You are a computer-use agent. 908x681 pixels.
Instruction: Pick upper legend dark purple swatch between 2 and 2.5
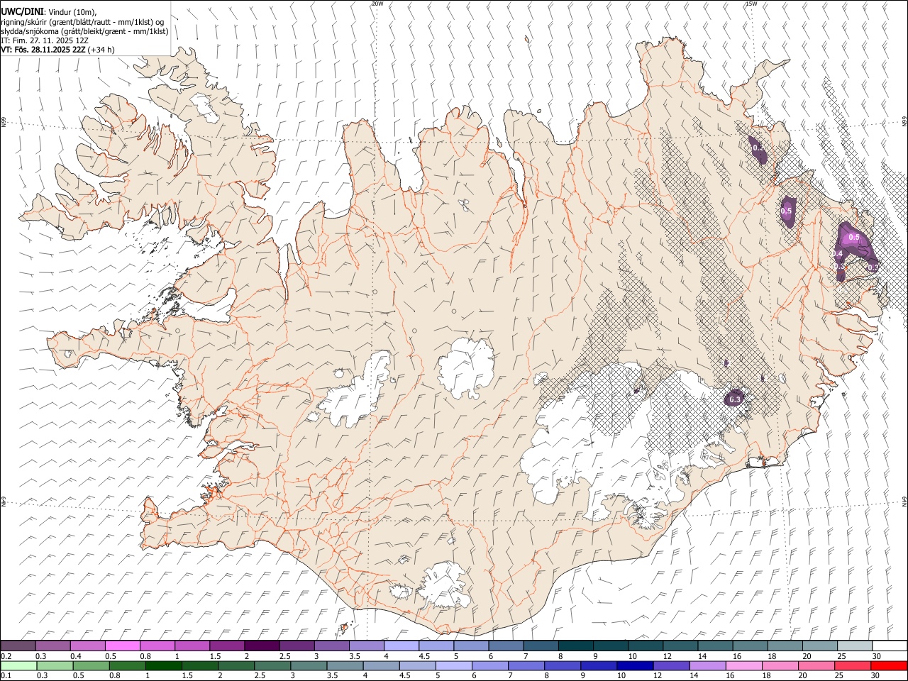tap(262, 646)
